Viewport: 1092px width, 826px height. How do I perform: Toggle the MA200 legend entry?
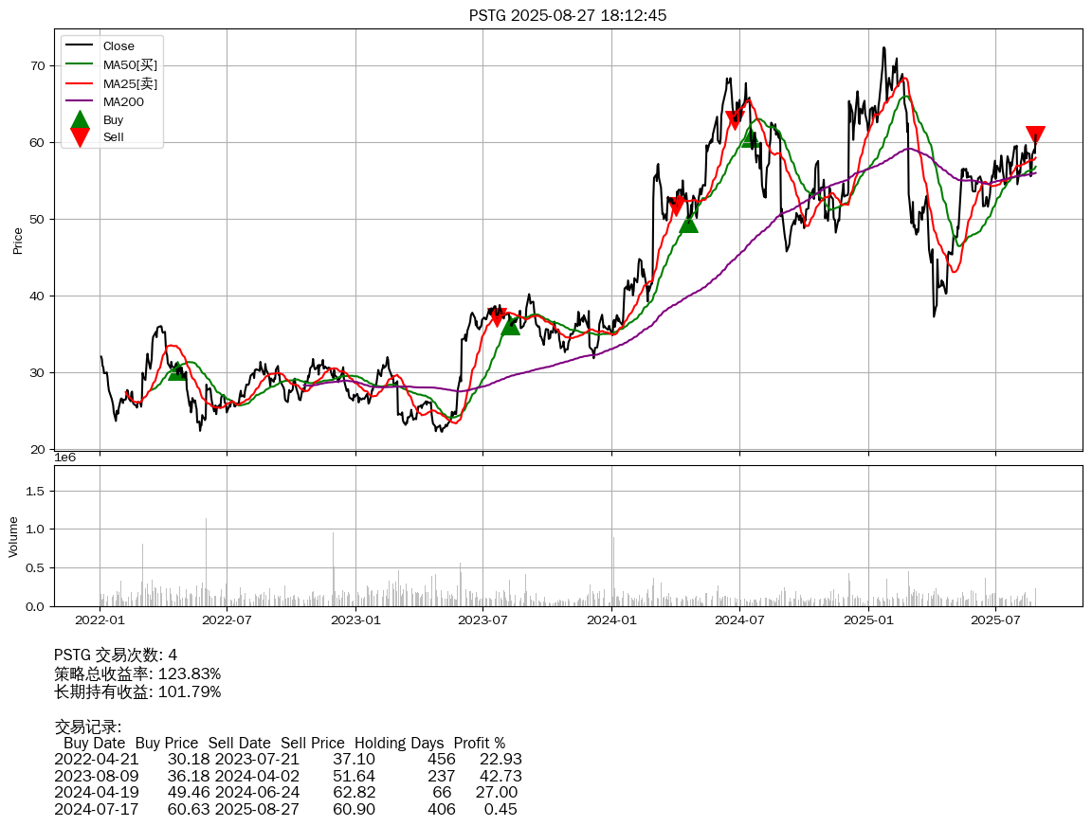123,101
